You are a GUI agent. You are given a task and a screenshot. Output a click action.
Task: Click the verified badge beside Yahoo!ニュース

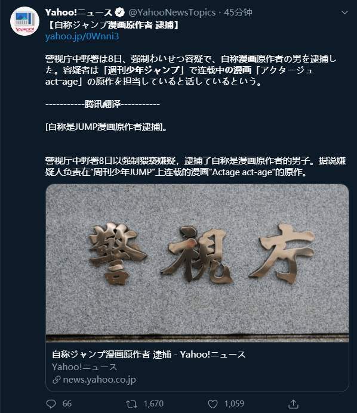(x=119, y=13)
